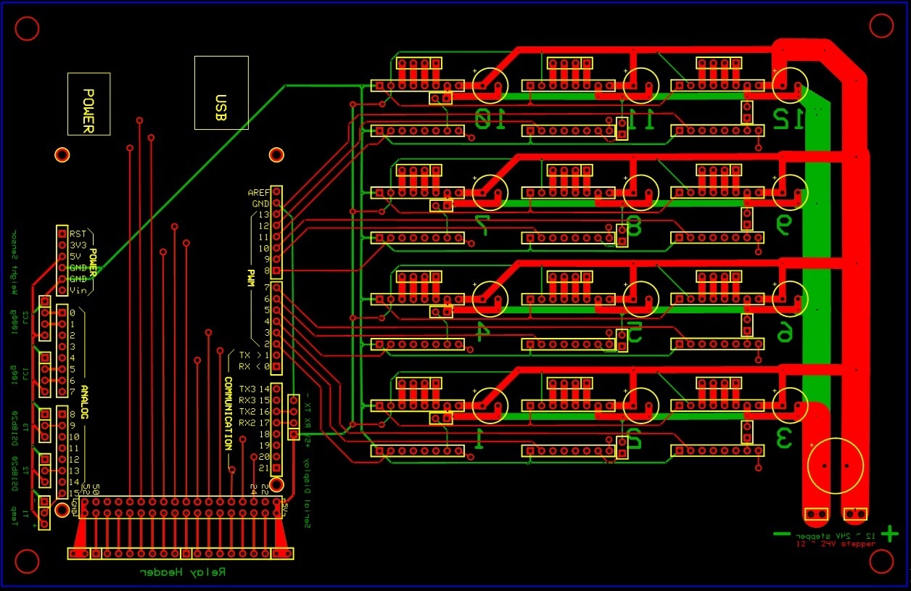
Task: Select the vertical ANALOG label
Action: click(85, 402)
